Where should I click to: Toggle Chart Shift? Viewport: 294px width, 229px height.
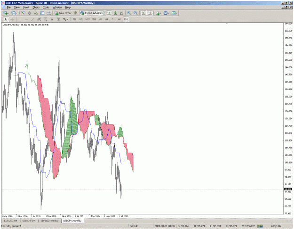click(x=150, y=13)
